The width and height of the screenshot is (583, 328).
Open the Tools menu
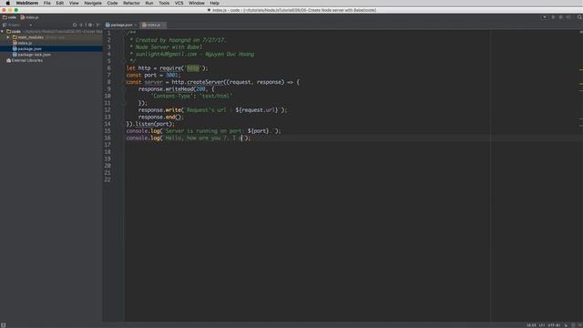164,3
